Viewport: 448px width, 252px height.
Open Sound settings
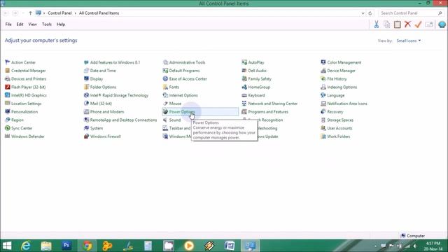click(171, 120)
